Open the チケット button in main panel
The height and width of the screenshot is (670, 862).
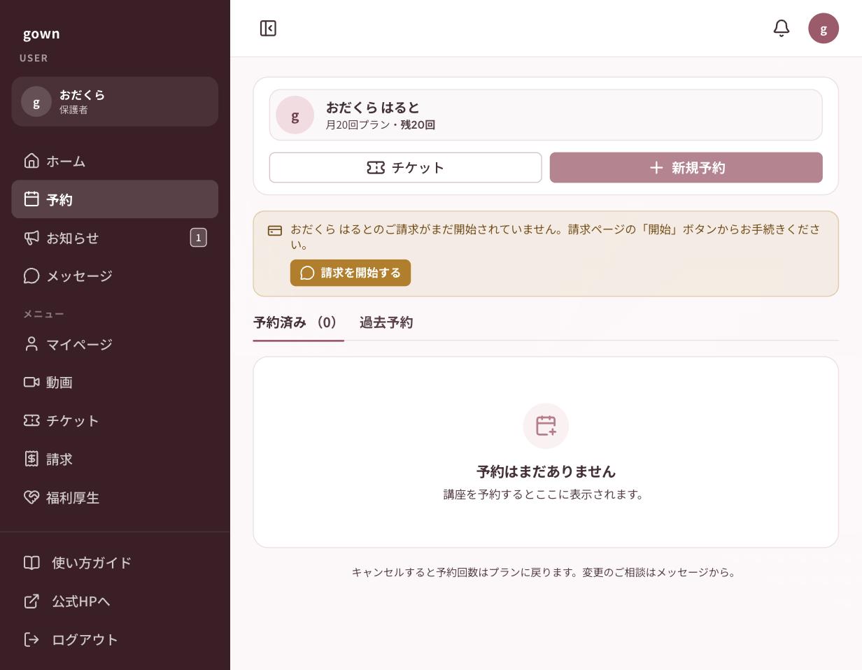(406, 168)
